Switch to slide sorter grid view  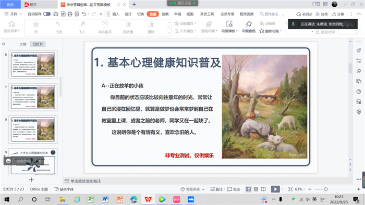256,189
